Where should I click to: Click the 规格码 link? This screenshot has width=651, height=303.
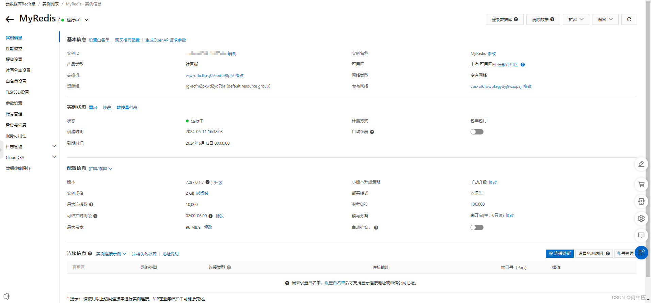coord(202,193)
